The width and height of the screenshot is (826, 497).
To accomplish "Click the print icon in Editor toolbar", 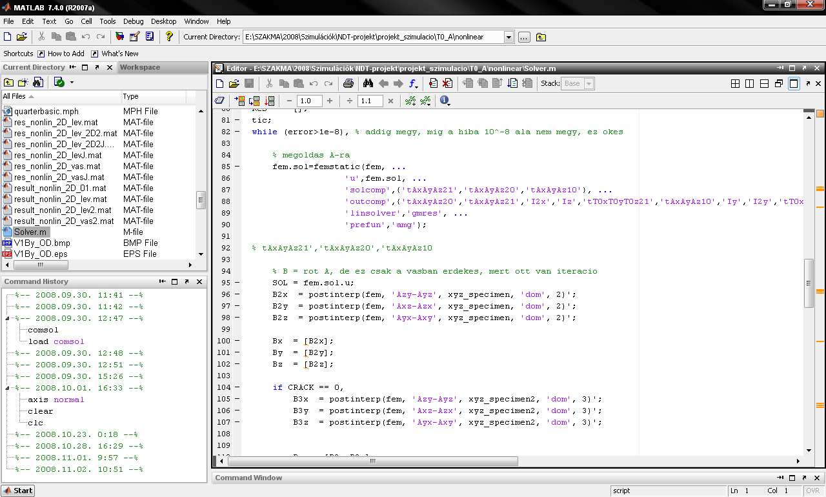I will [348, 83].
